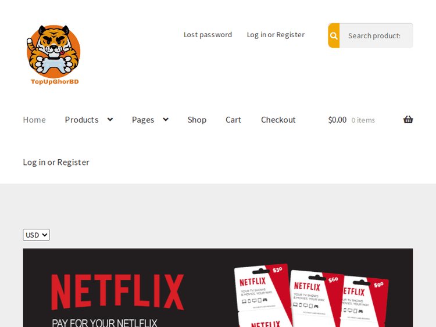Focus the Search products input field
This screenshot has width=436, height=327.
coord(375,35)
